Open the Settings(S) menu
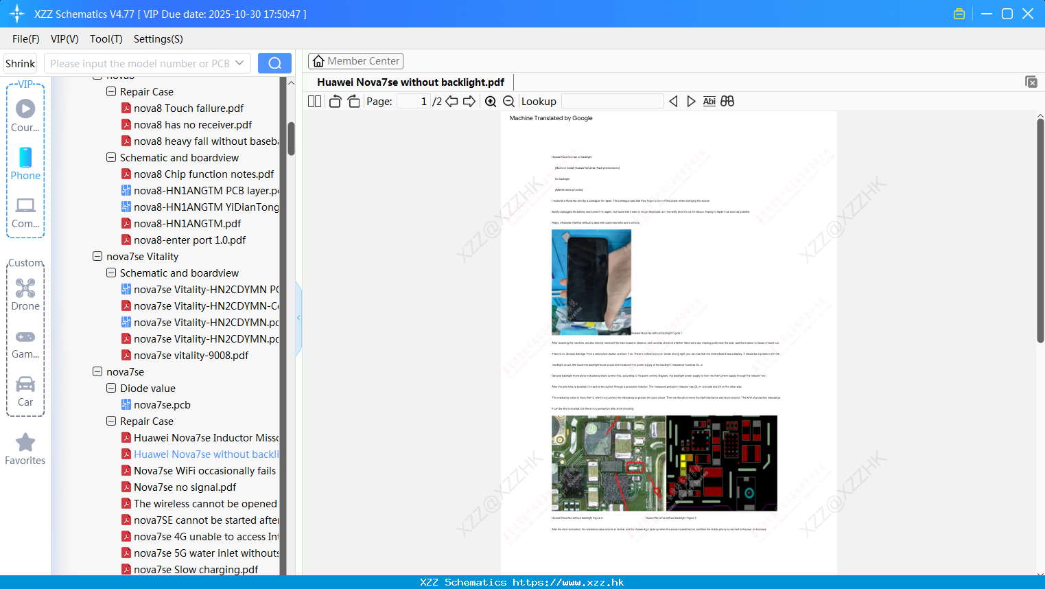The image size is (1045, 589). [158, 39]
